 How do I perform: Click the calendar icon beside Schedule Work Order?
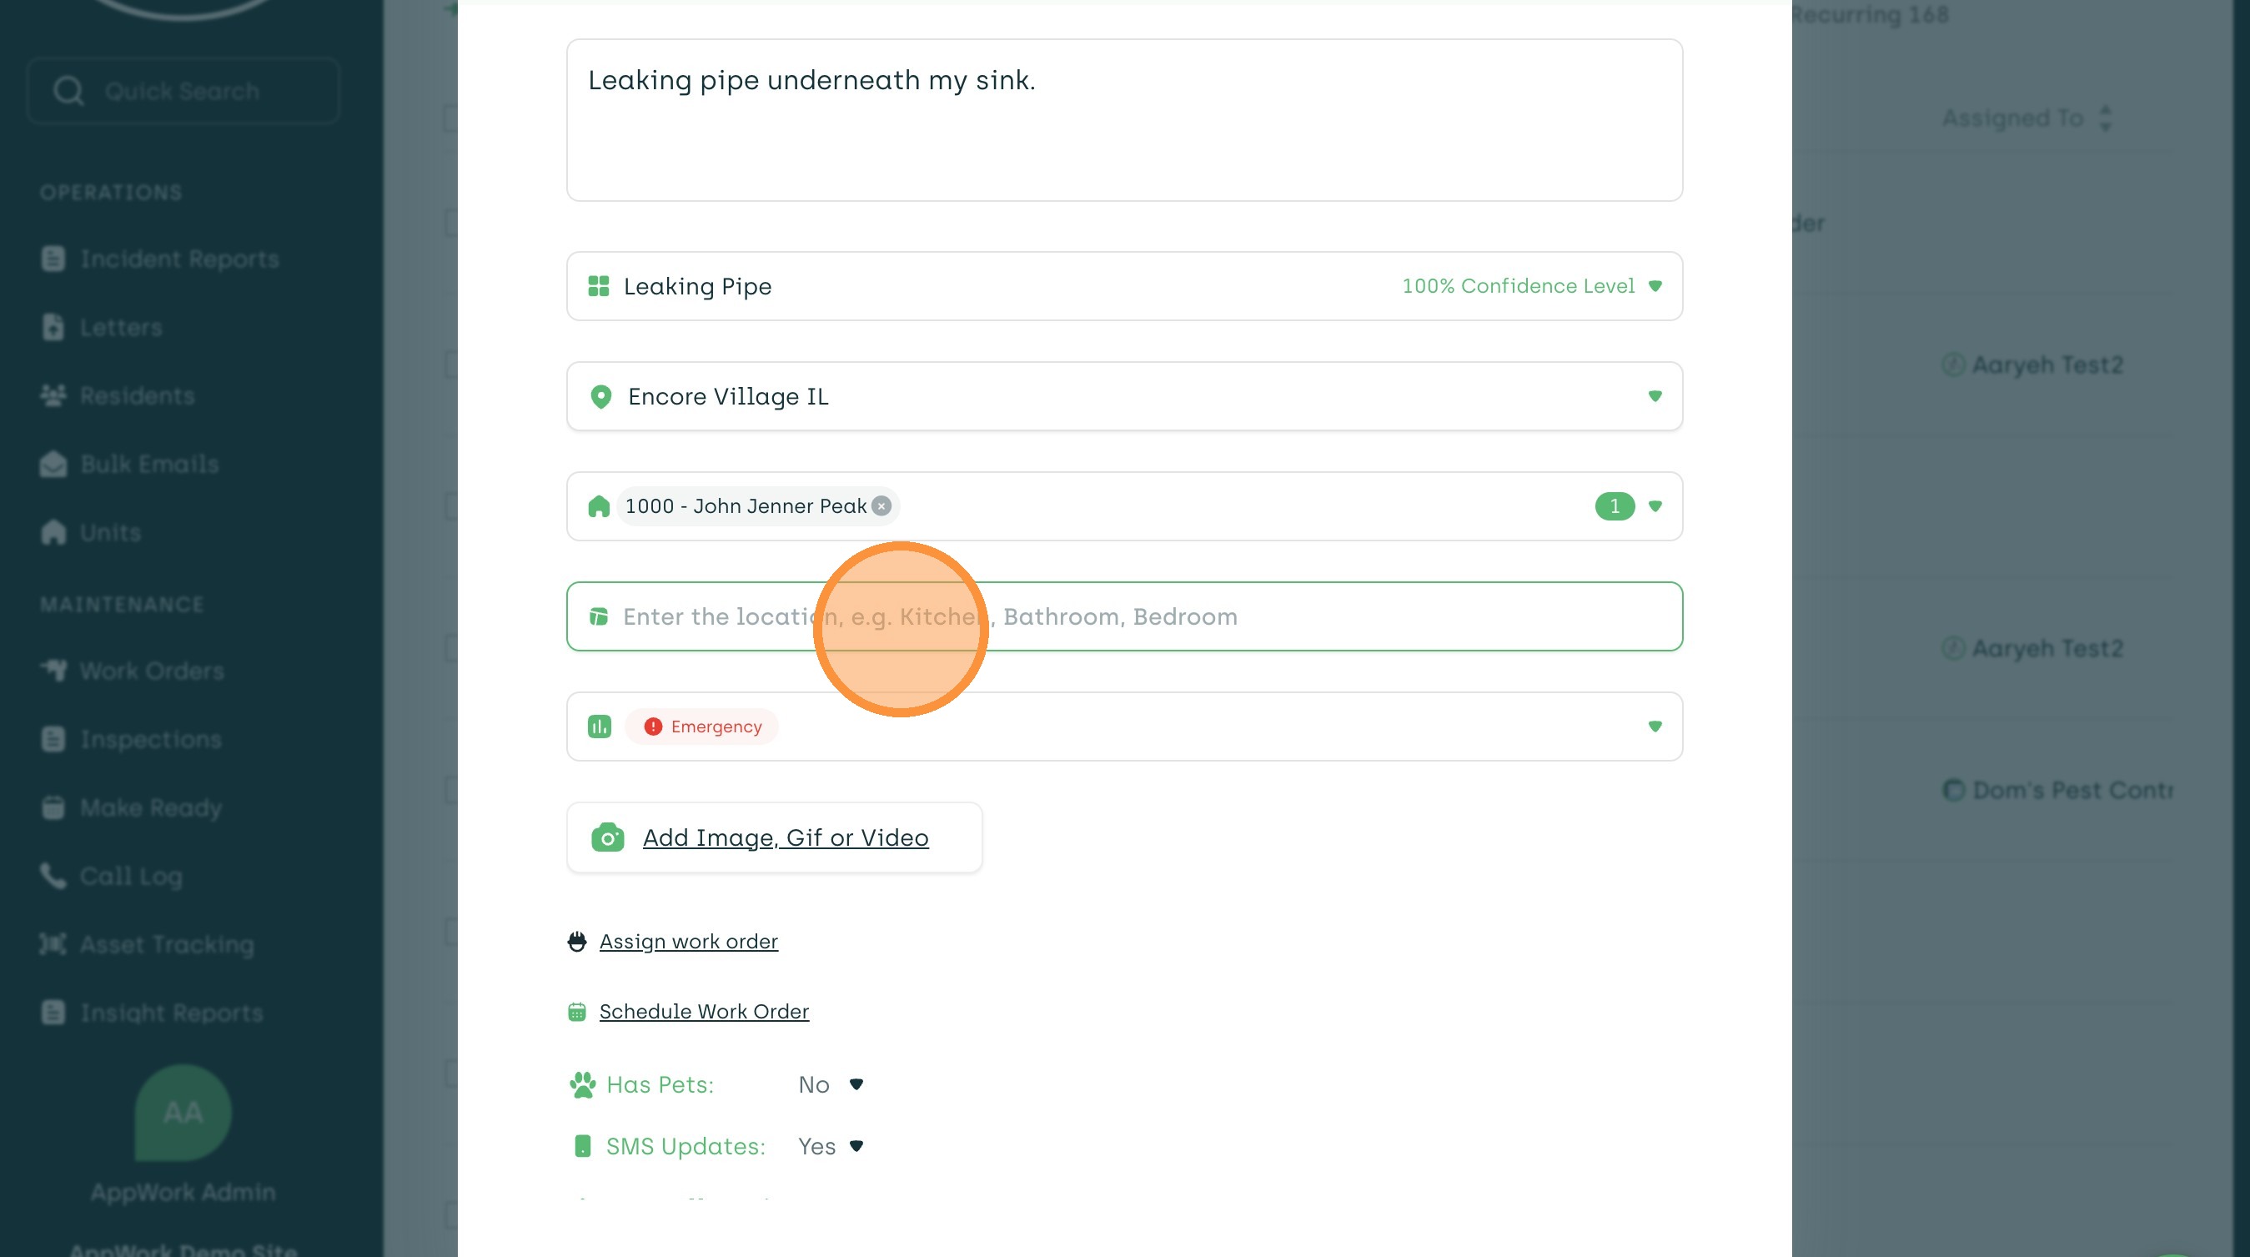click(576, 1012)
